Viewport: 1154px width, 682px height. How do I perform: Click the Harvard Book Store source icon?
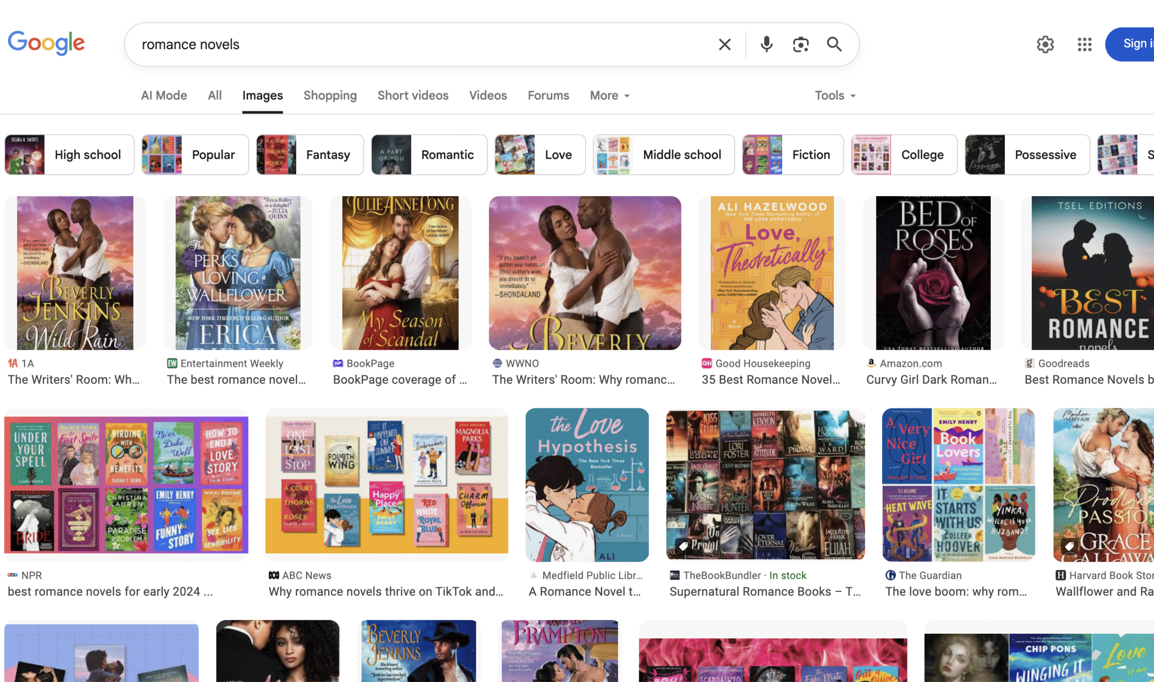point(1061,575)
